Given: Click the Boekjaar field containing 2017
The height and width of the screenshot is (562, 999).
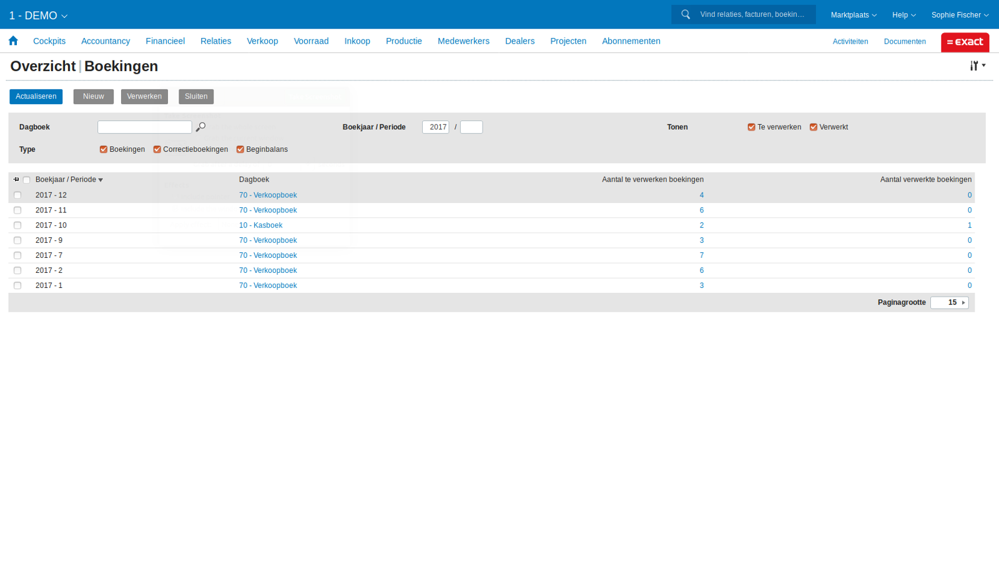Looking at the screenshot, I should 436,126.
